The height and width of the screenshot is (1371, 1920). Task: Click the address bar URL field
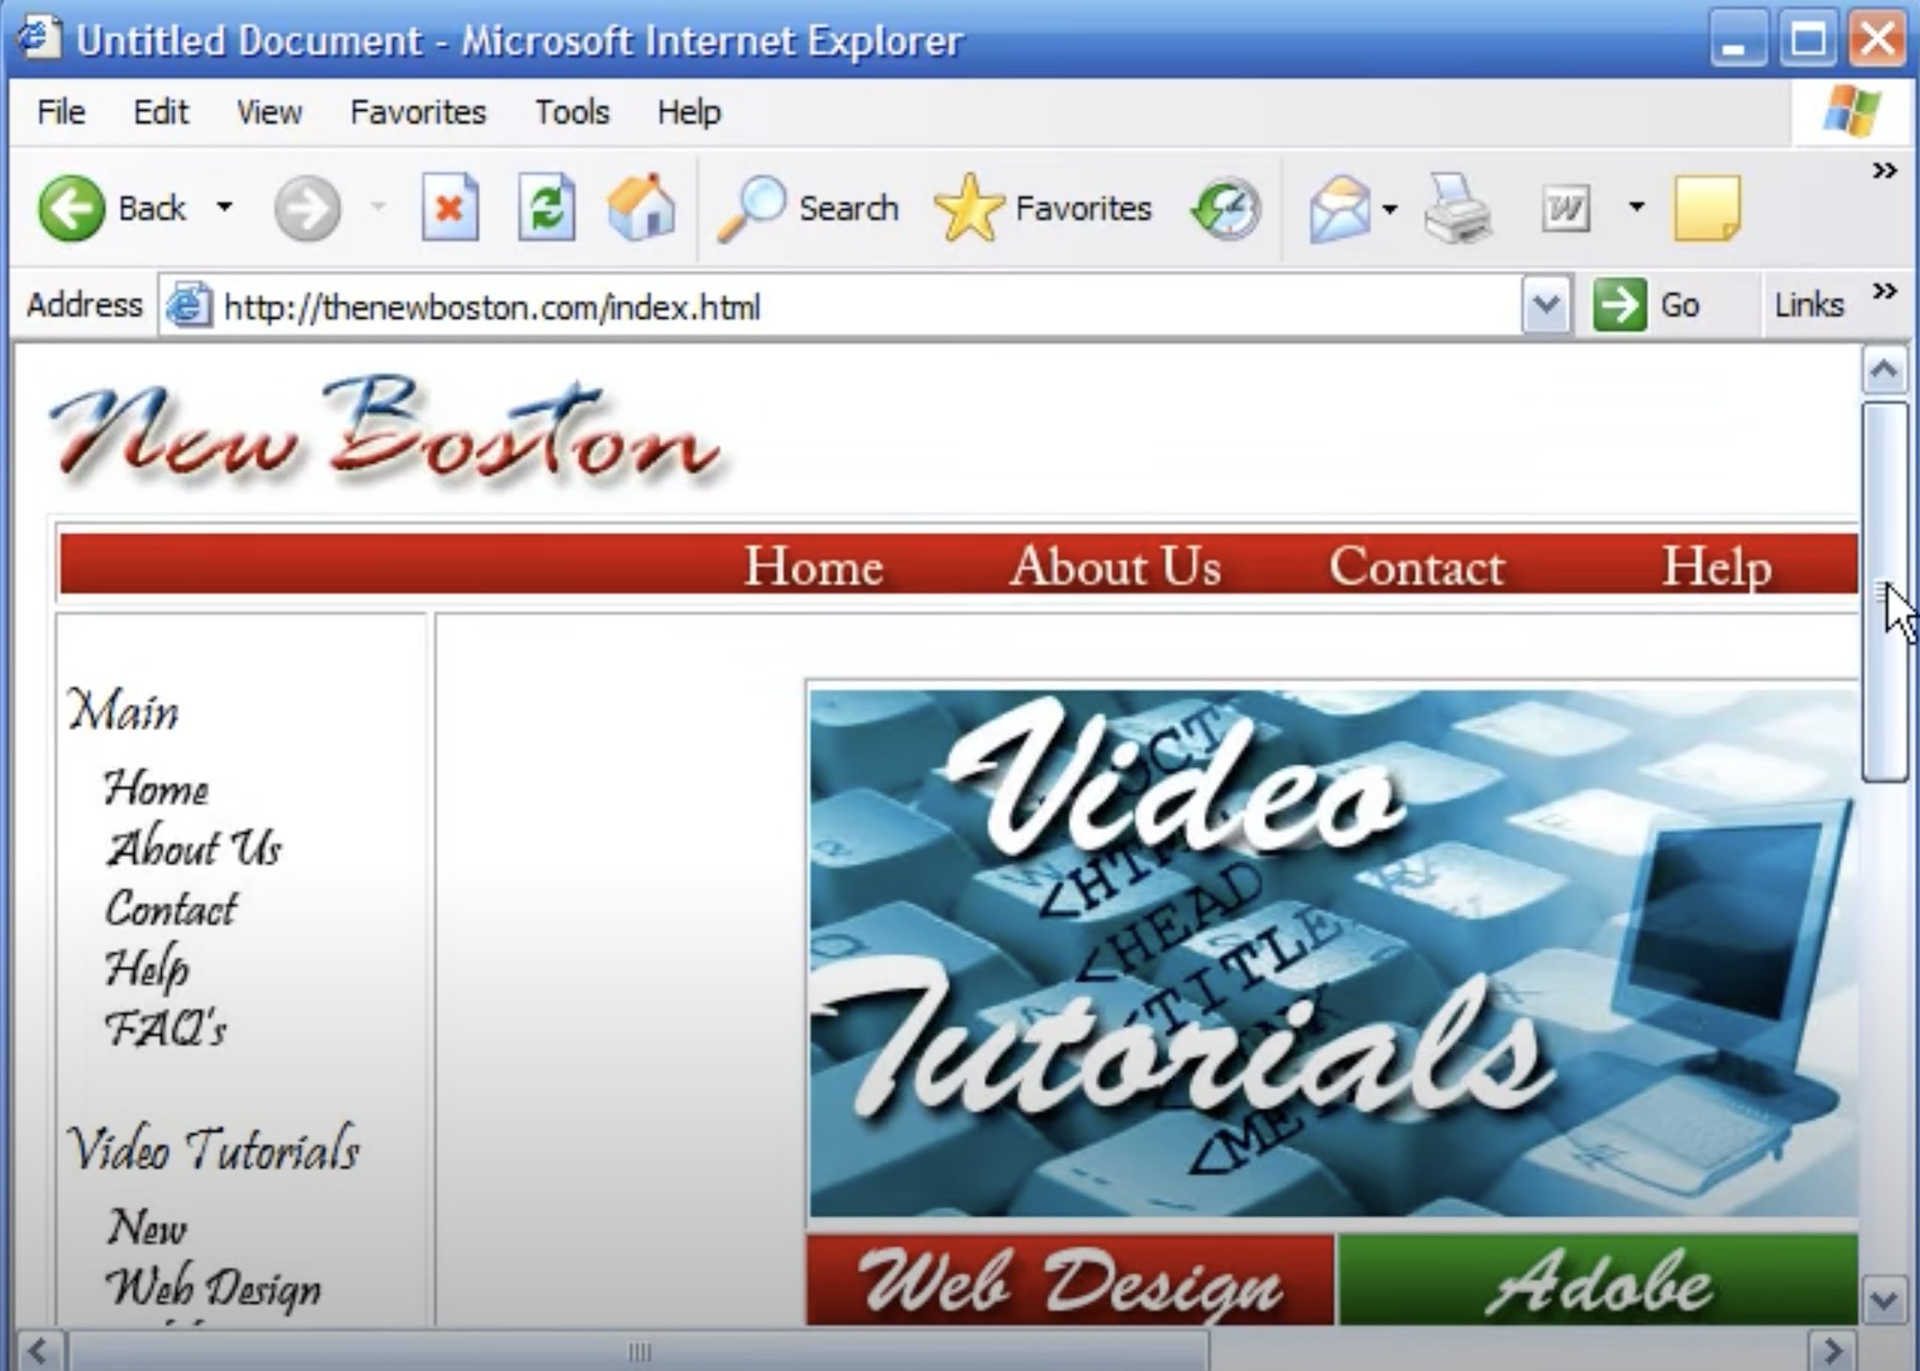(844, 308)
